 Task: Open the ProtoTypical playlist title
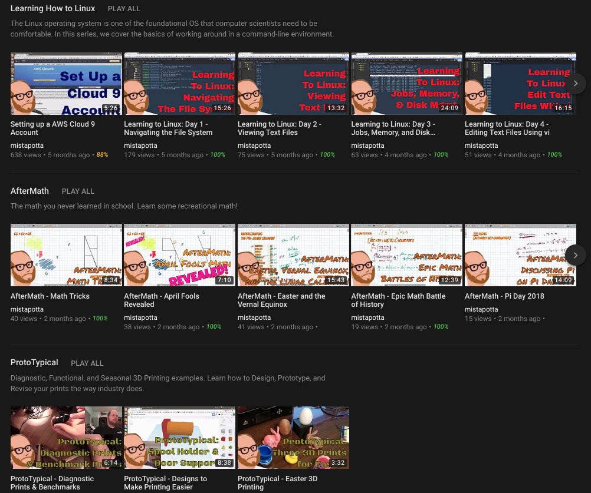click(x=34, y=362)
